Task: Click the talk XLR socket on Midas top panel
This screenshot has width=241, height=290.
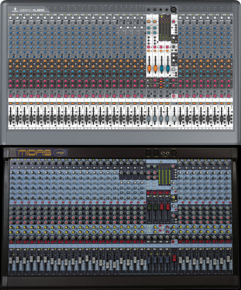Action: (174, 153)
